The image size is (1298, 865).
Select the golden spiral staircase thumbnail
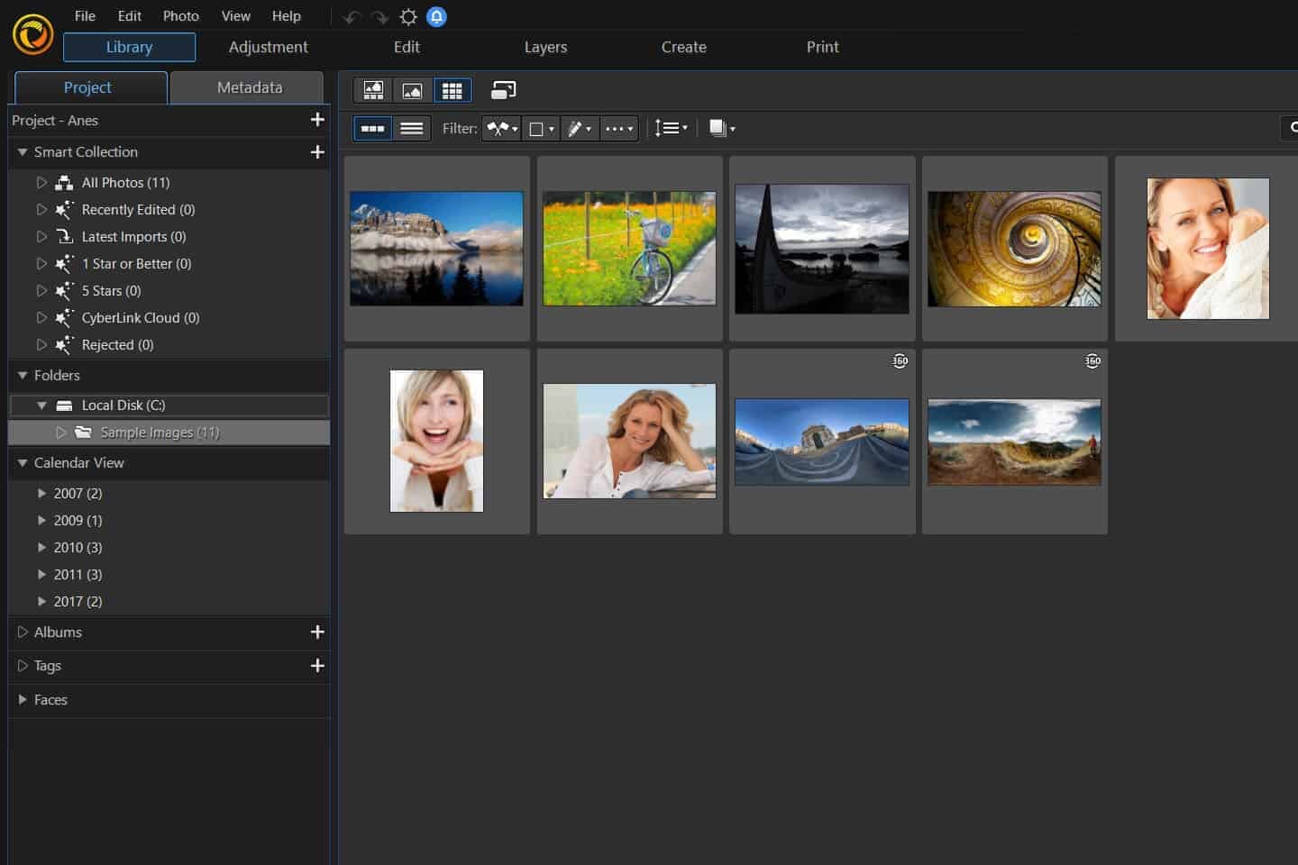tap(1014, 249)
